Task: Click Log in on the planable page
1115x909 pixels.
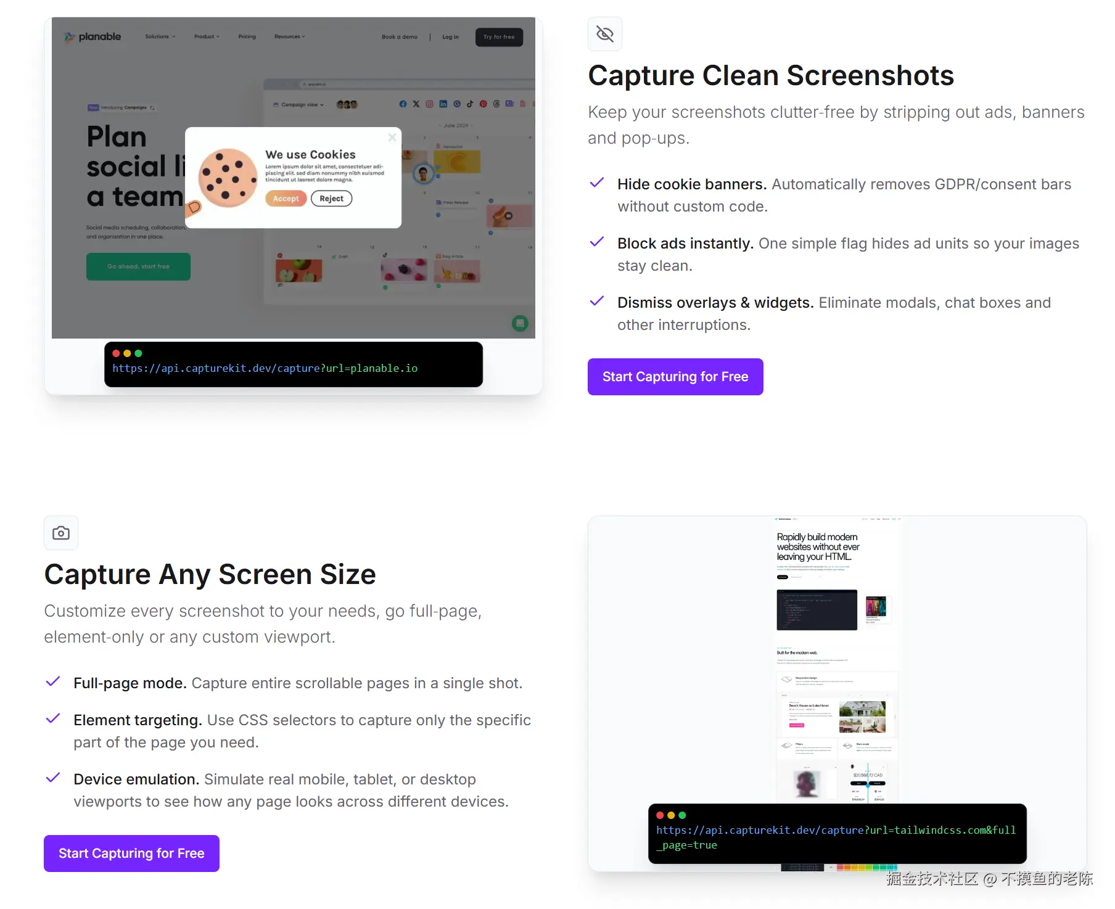Action: point(450,37)
